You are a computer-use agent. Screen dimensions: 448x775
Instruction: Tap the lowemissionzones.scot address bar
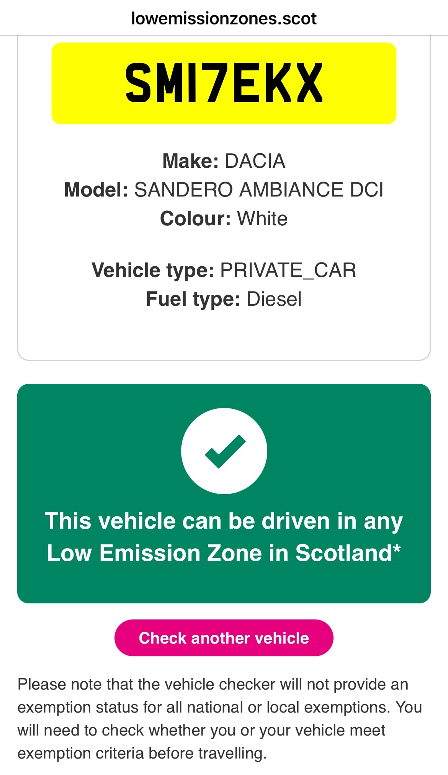[x=224, y=18]
